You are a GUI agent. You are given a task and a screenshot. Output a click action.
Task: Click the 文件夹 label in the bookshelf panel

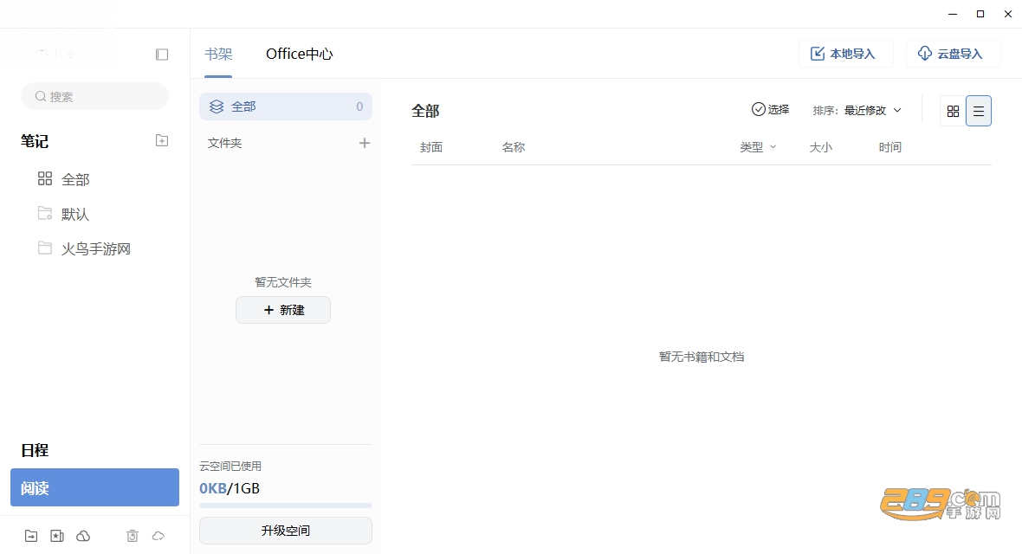225,143
